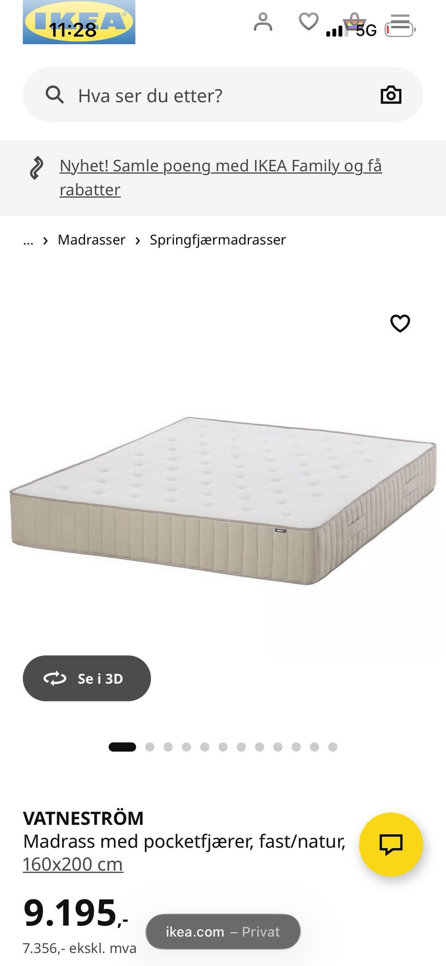This screenshot has height=966, width=446.
Task: Open the IKEA logo home link
Action: pyautogui.click(x=79, y=22)
